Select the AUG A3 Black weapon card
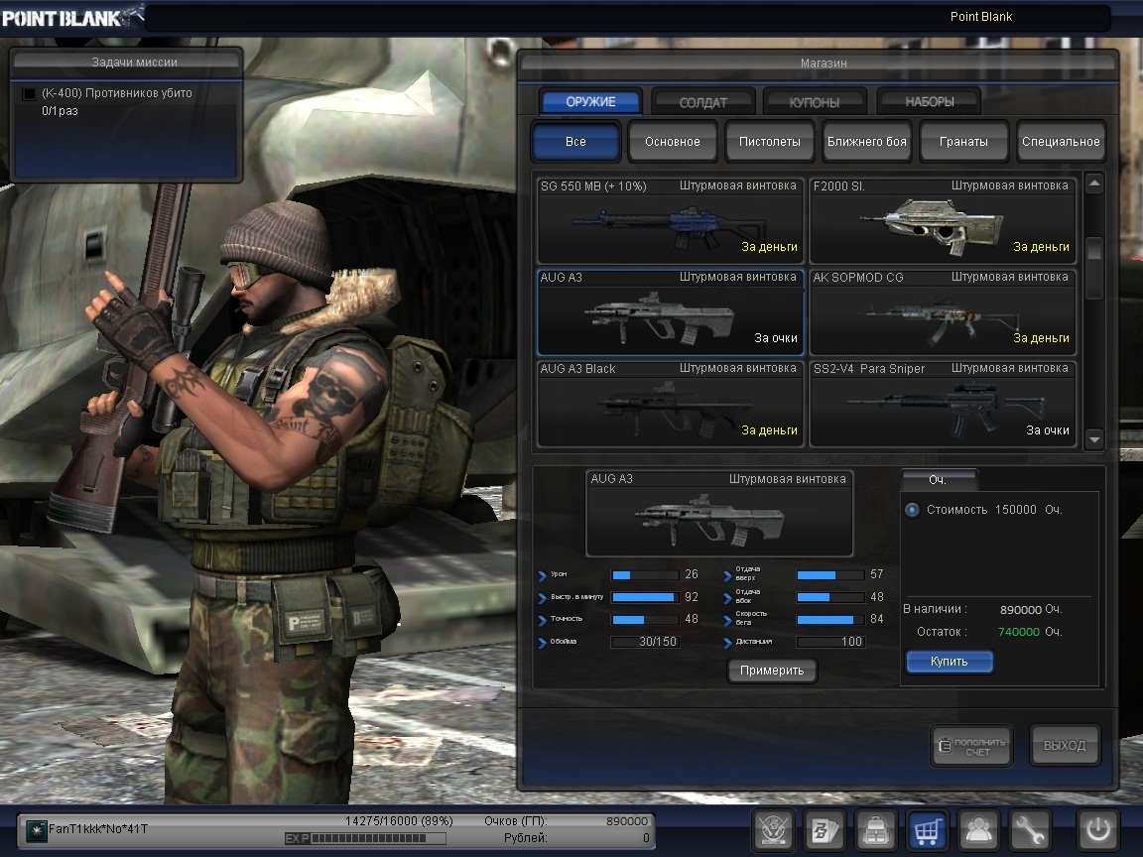 670,404
